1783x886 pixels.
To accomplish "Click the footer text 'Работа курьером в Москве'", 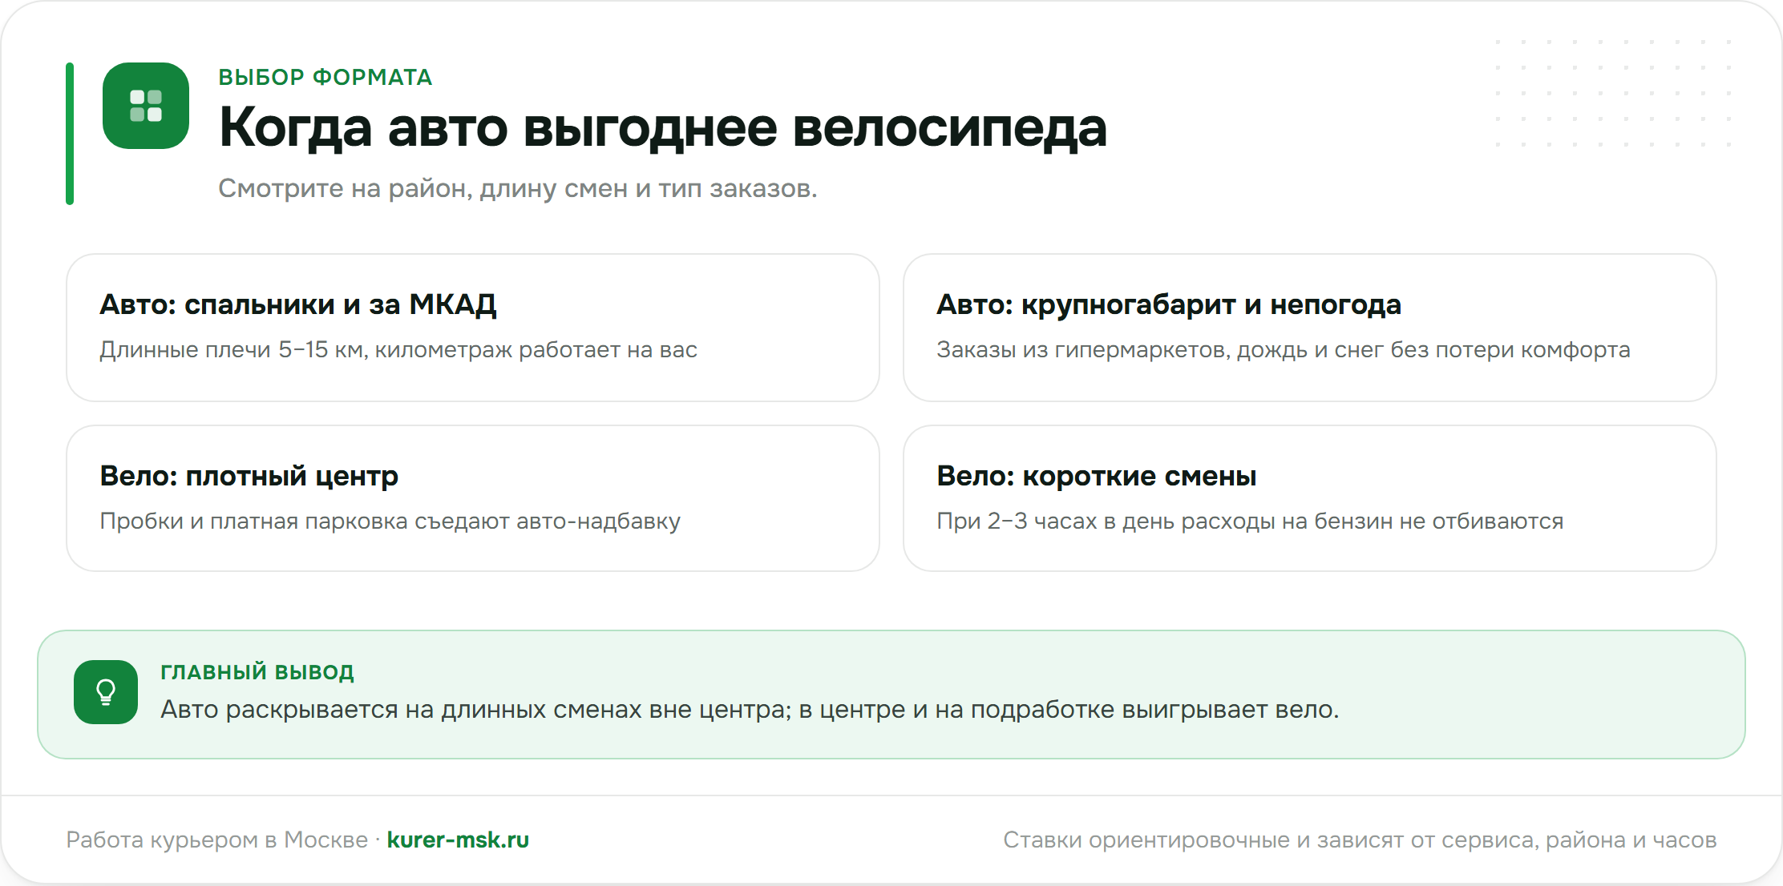I will [217, 840].
